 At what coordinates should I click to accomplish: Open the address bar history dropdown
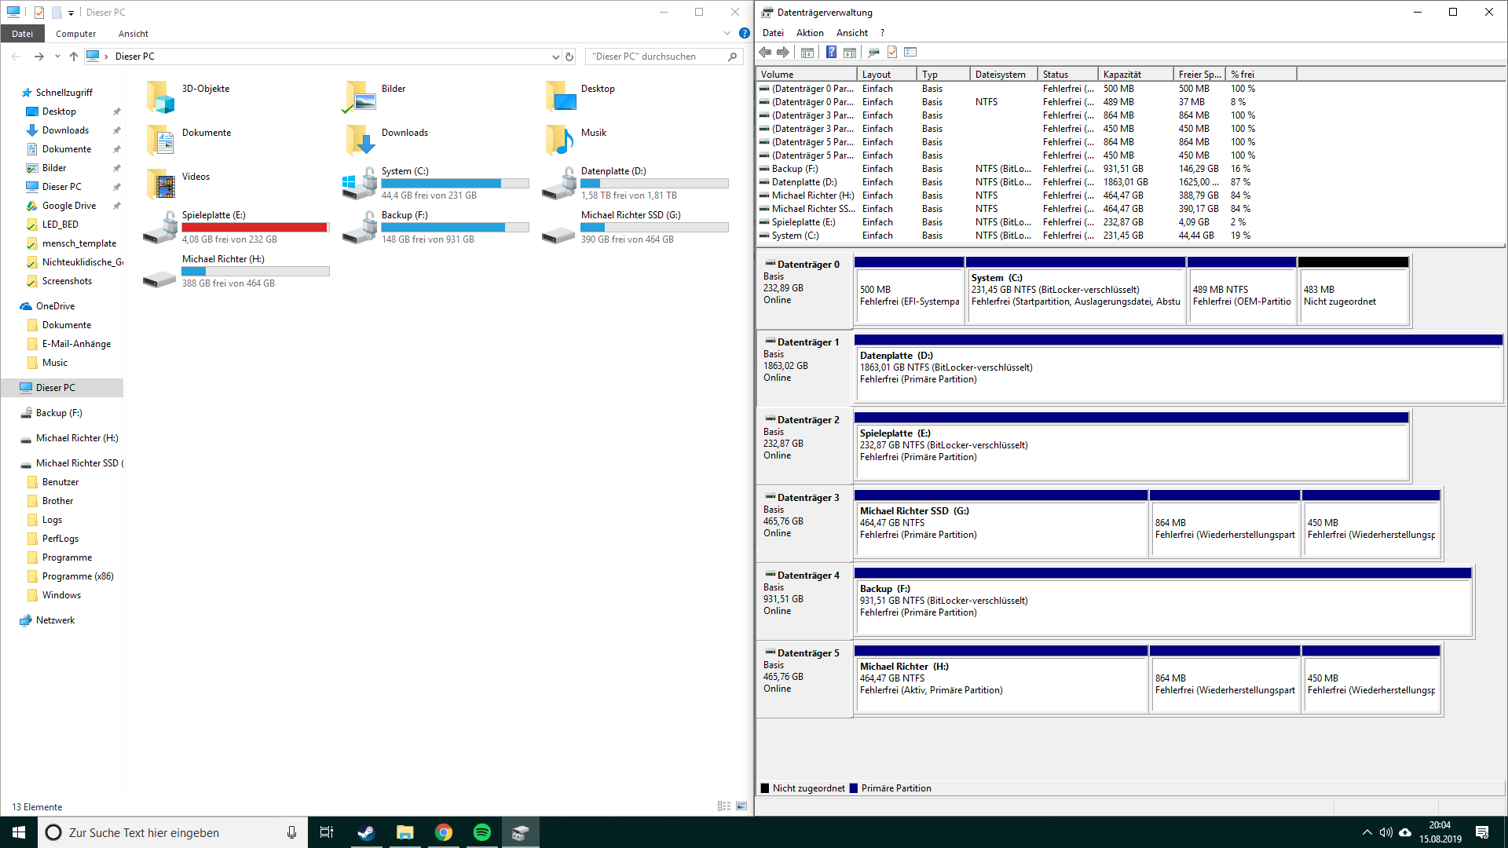coord(555,57)
